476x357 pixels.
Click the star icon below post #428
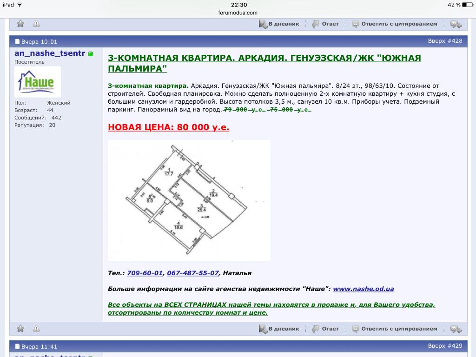pyautogui.click(x=20, y=329)
